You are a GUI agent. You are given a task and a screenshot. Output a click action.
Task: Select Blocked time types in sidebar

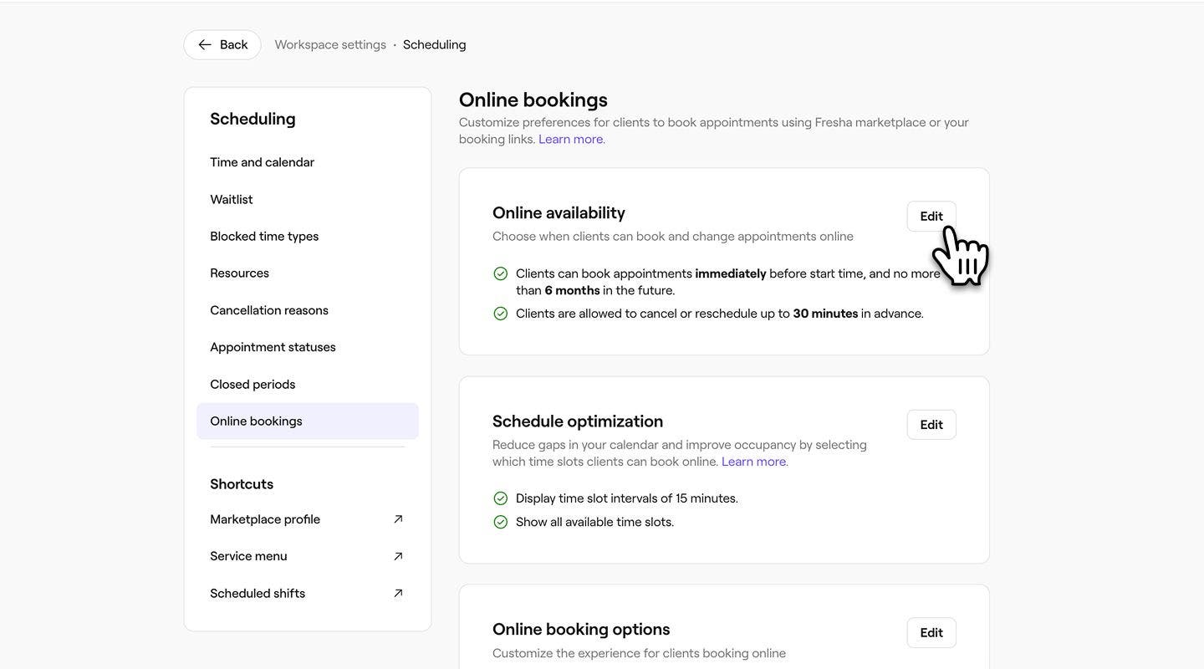264,236
